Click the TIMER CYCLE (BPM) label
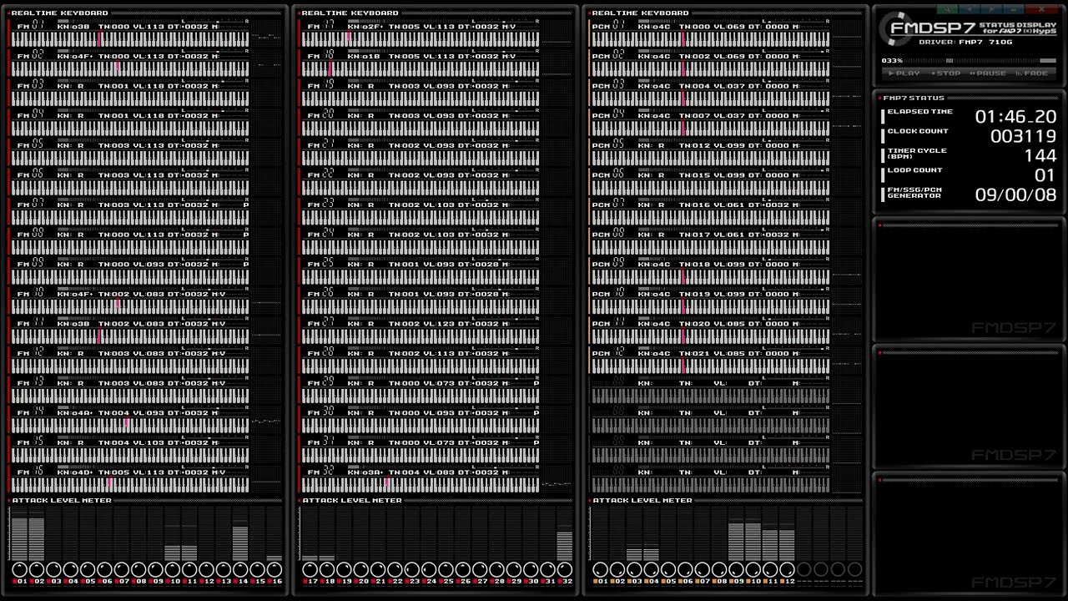Image resolution: width=1068 pixels, height=601 pixels. coord(917,154)
